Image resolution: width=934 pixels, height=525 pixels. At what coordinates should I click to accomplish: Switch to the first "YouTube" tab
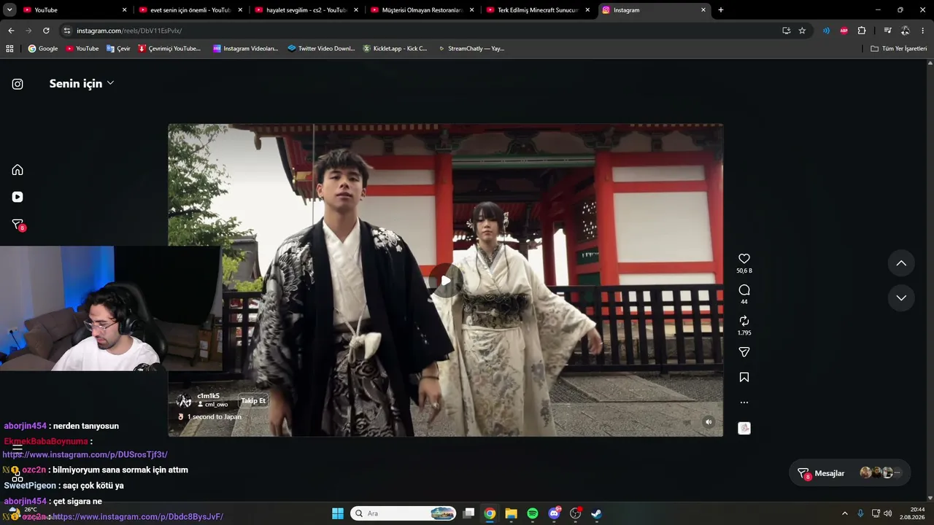(x=75, y=10)
